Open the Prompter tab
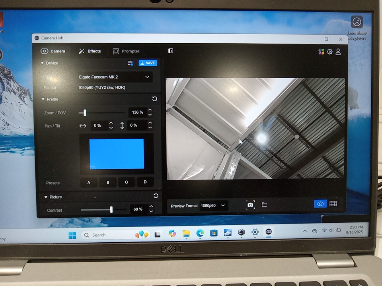 pos(126,51)
